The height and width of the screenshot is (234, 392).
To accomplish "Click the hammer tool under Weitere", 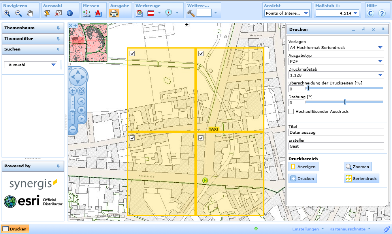I will click(191, 13).
